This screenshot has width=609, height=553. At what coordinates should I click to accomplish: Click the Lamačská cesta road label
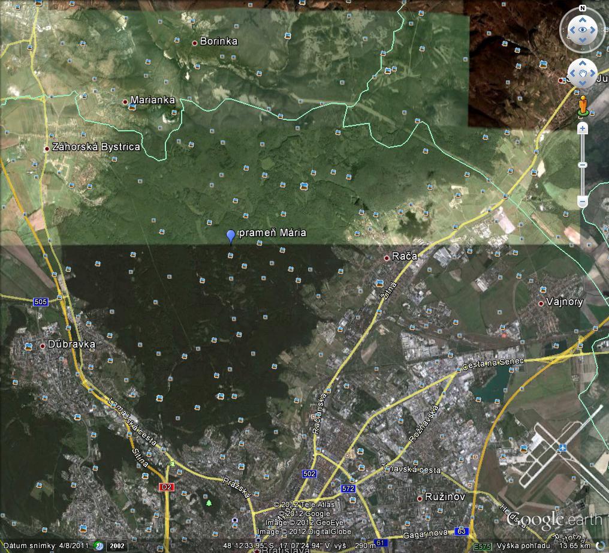pos(132,421)
